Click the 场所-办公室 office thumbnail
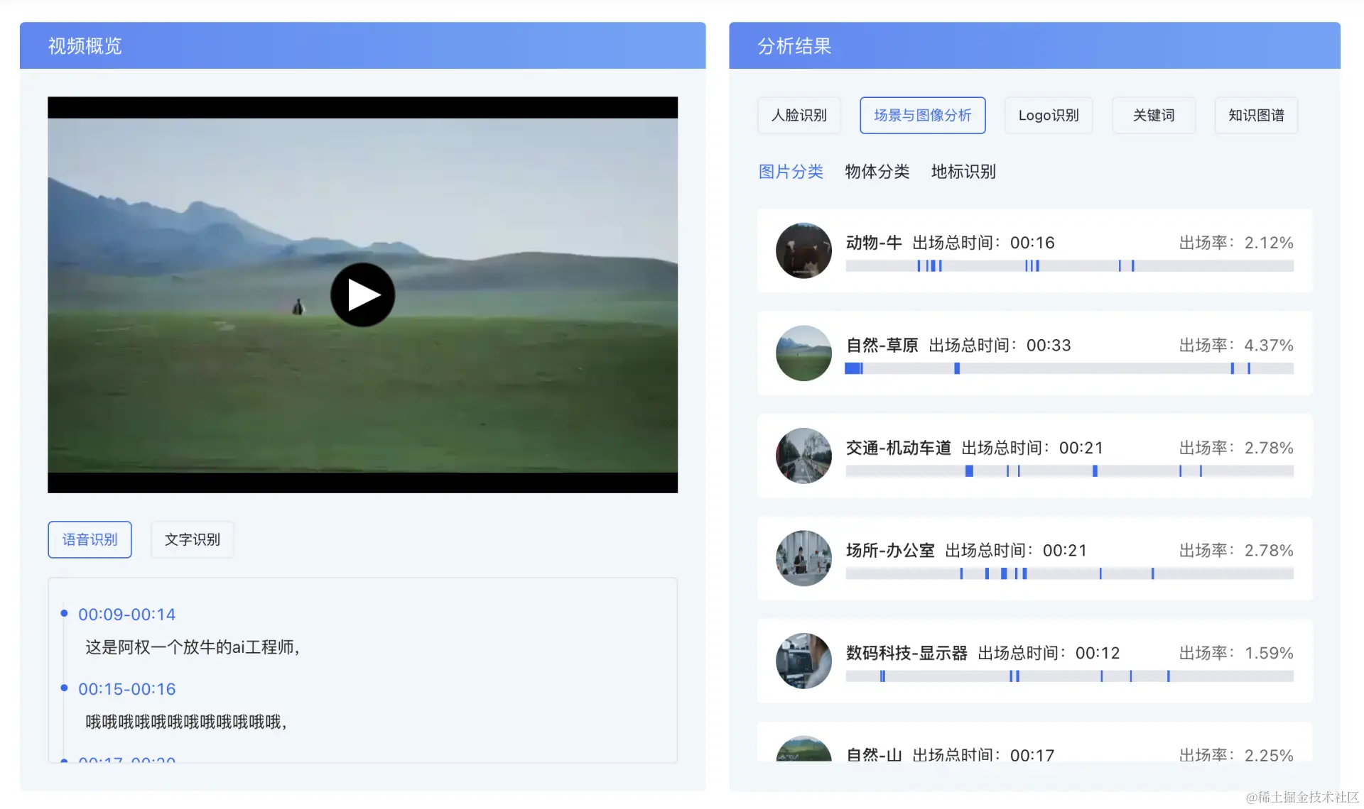This screenshot has width=1364, height=809. 803,558
